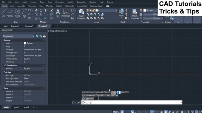The image size is (202, 113).
Task: Click the MODEL button in status bar
Action: 116,112
